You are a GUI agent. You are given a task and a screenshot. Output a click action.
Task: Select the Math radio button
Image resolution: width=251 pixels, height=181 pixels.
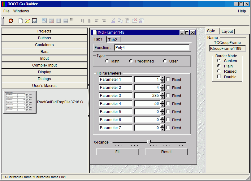[107, 61]
